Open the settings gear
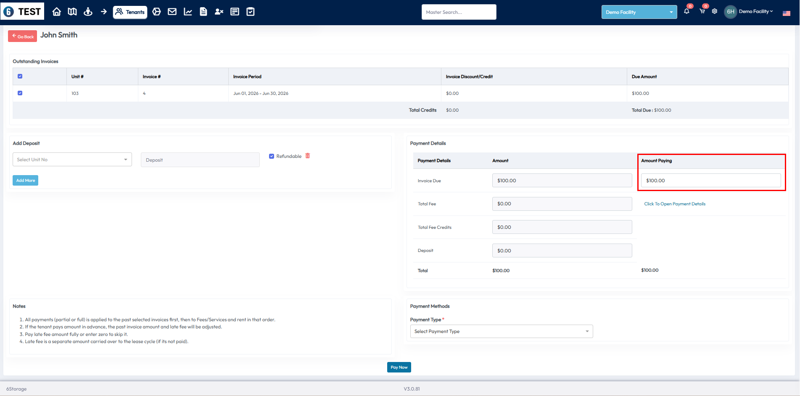 [x=715, y=11]
